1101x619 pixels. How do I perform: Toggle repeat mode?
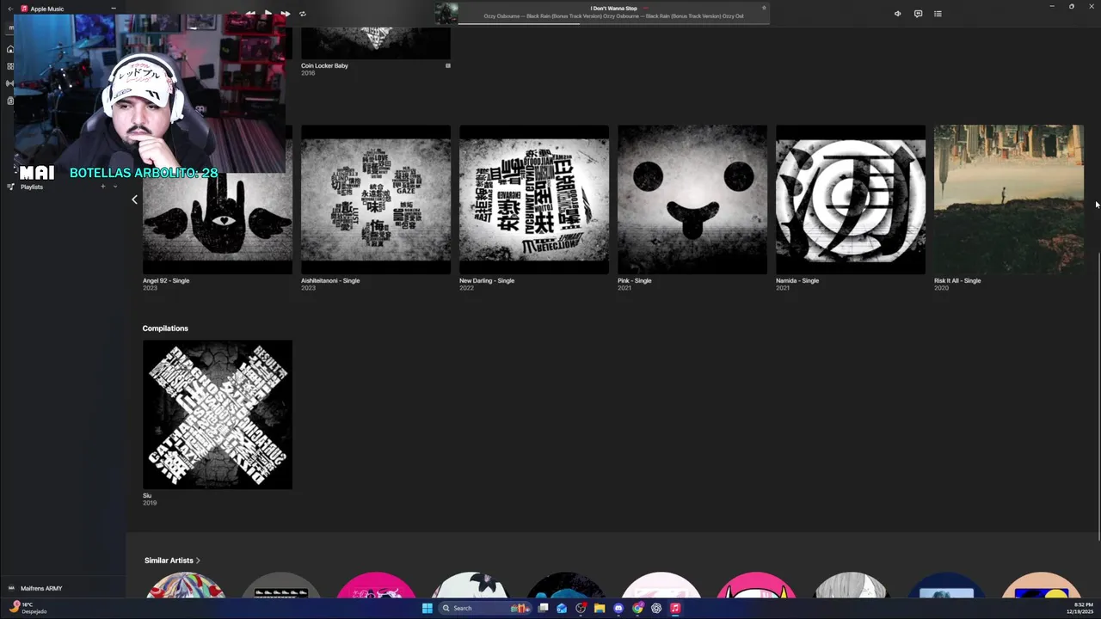(303, 14)
